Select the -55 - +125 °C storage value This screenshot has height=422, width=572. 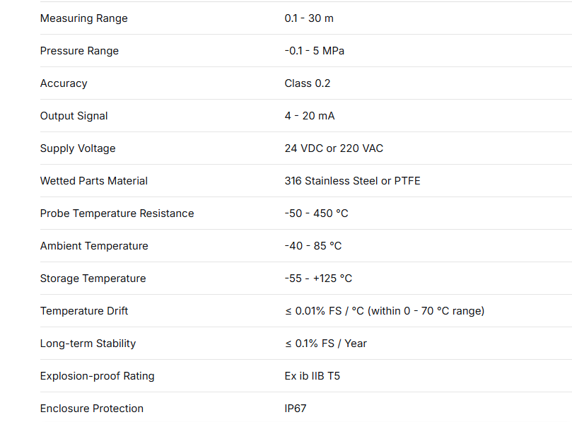318,279
